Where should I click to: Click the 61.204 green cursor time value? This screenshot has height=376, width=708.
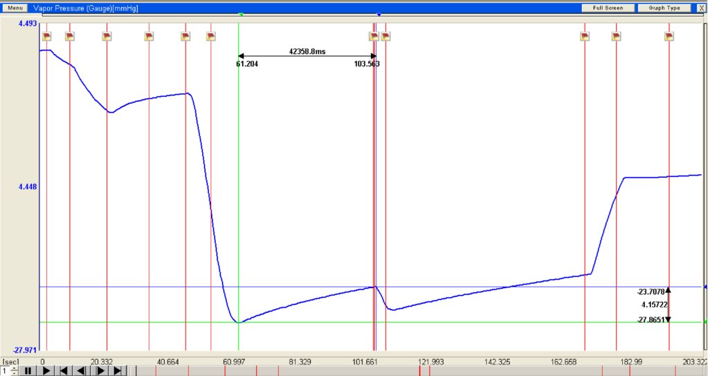click(x=247, y=64)
